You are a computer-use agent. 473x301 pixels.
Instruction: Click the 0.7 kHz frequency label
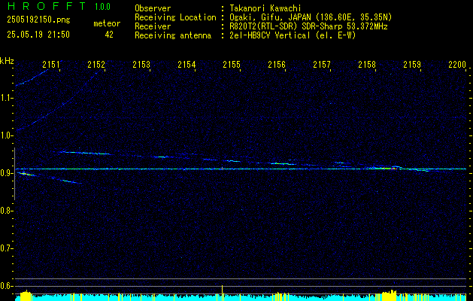point(6,248)
